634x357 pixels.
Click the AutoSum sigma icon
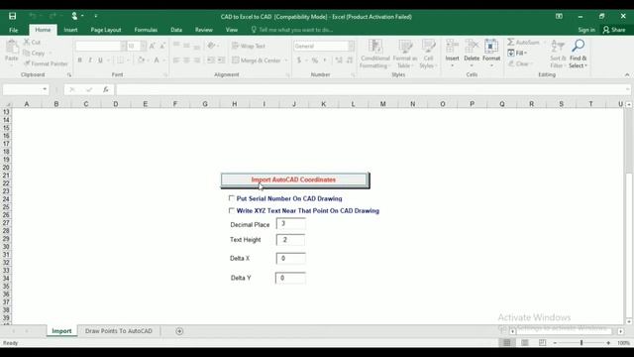point(511,42)
